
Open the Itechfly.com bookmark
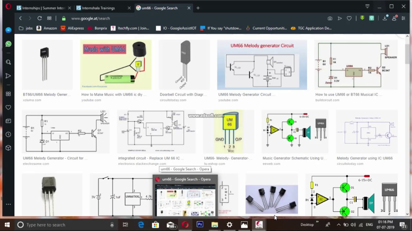[130, 28]
